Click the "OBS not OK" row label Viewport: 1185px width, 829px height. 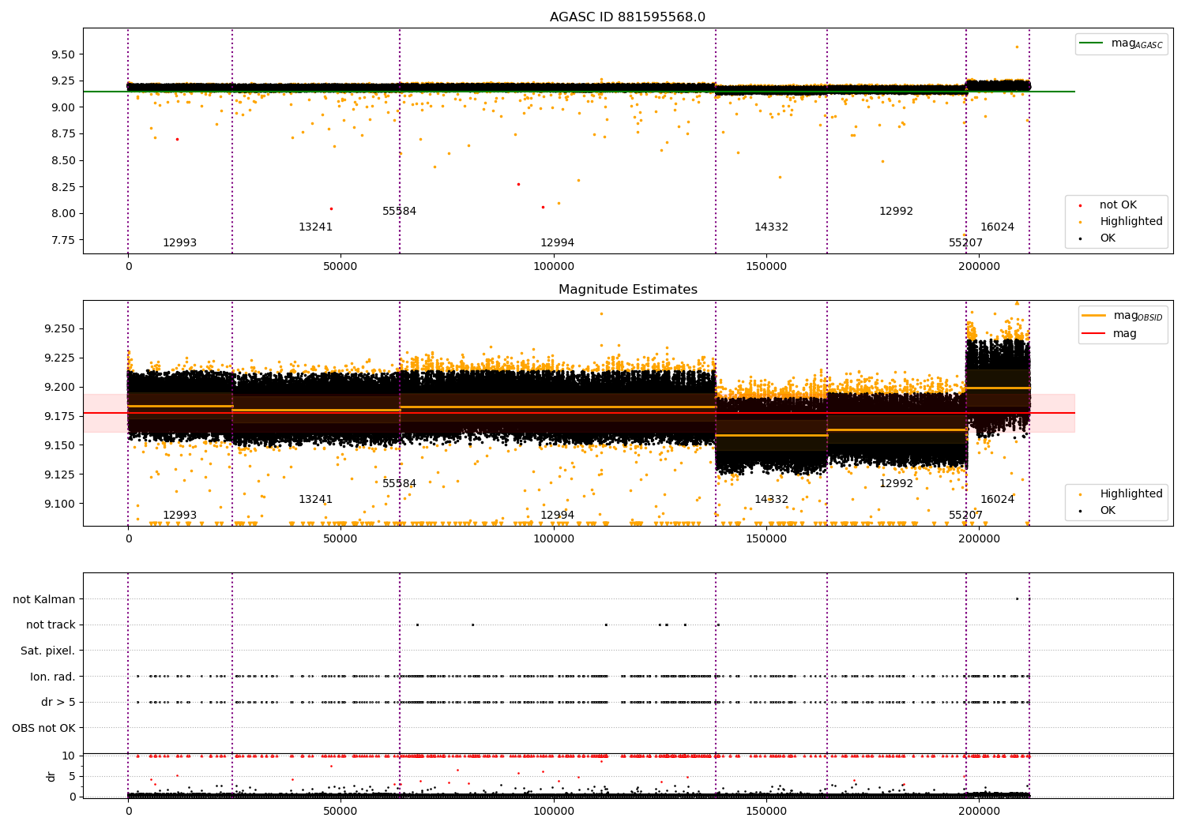pos(44,728)
